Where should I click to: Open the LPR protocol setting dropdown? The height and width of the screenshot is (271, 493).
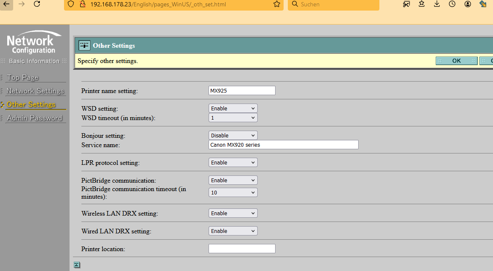(233, 162)
